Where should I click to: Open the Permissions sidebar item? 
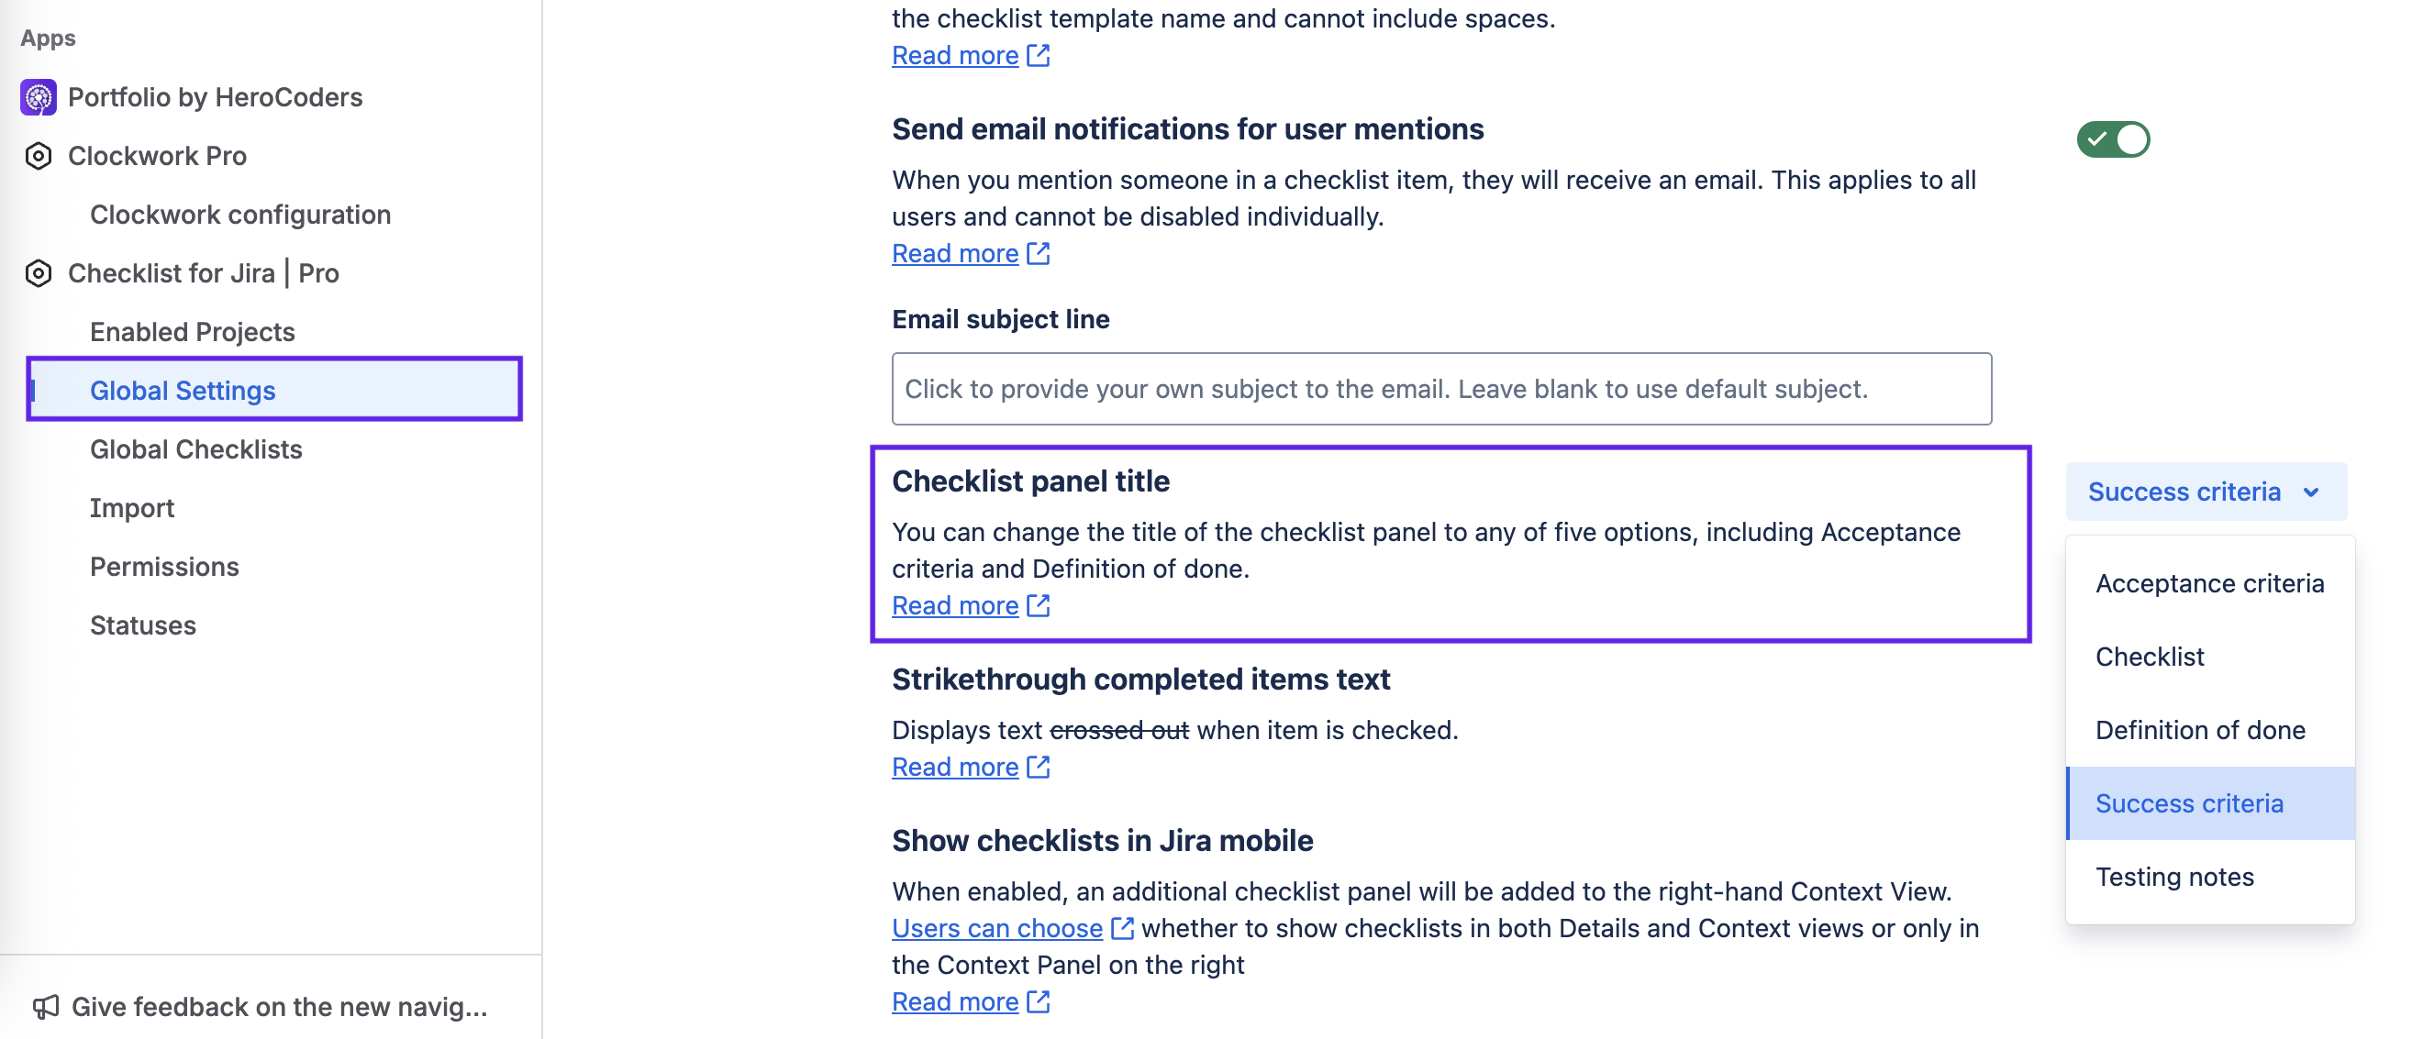[164, 568]
